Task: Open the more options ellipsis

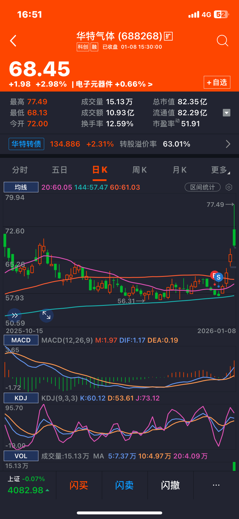Action: tap(216, 485)
